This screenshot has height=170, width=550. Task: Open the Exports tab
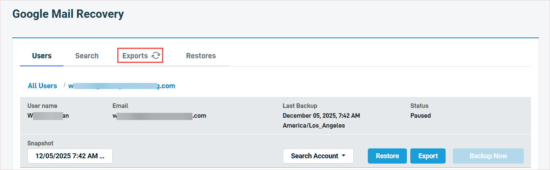(135, 56)
